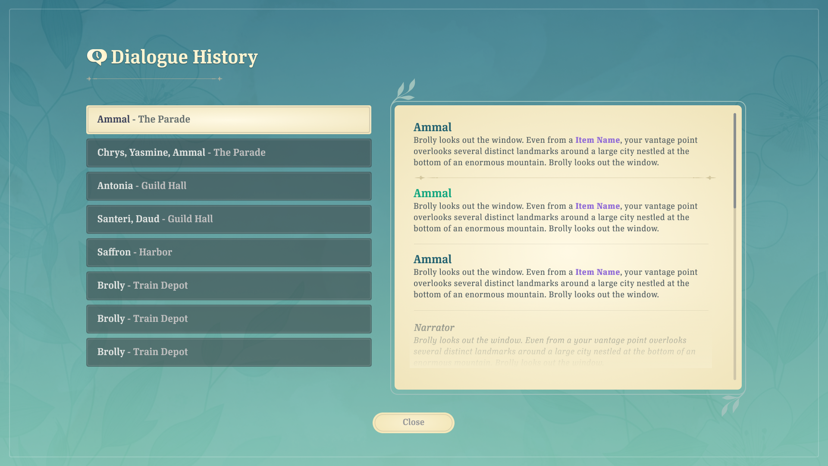Select the Ammal - The Parade entry

229,120
